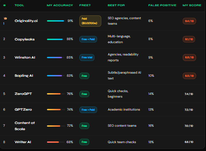Click 'Quick team checks' text
Viewport: 206px width, 151px height.
pos(122,142)
